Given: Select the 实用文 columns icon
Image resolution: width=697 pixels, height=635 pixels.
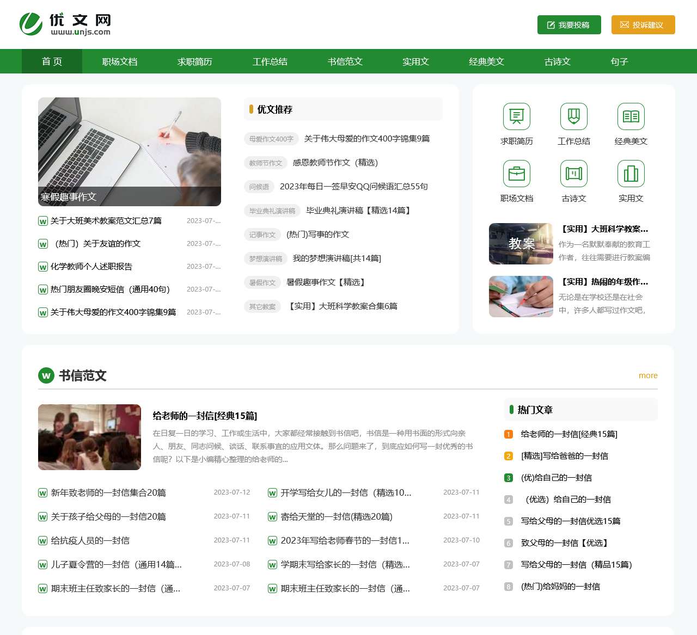Looking at the screenshot, I should click(631, 173).
